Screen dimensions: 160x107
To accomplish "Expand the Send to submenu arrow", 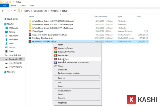I will 99,78.
